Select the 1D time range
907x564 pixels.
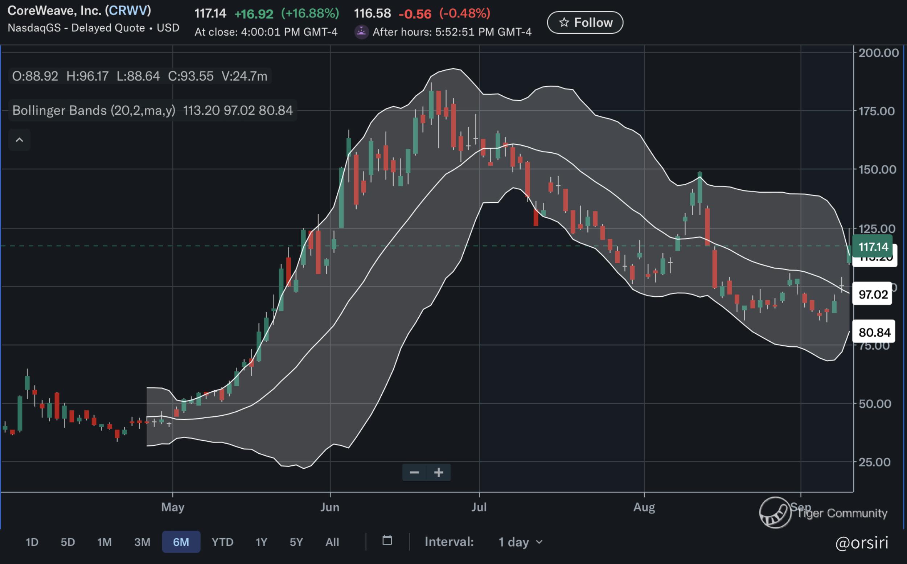coord(32,542)
